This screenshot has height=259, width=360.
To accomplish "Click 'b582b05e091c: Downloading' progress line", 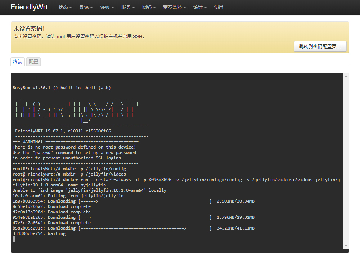I will tap(134, 228).
